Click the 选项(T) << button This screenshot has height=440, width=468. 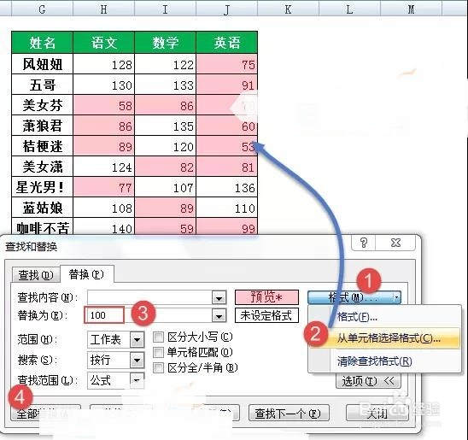368,380
